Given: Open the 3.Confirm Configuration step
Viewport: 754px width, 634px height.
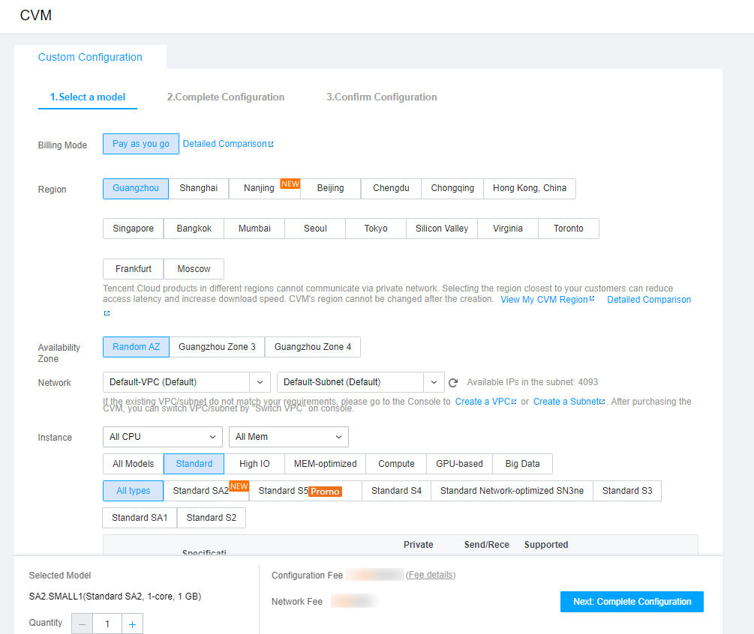Looking at the screenshot, I should (381, 97).
